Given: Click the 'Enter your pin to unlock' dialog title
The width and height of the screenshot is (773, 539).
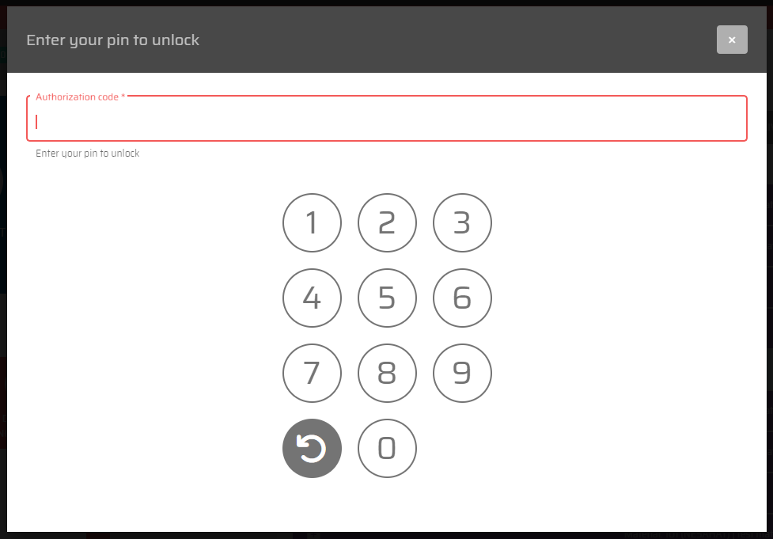Looking at the screenshot, I should click(x=112, y=40).
